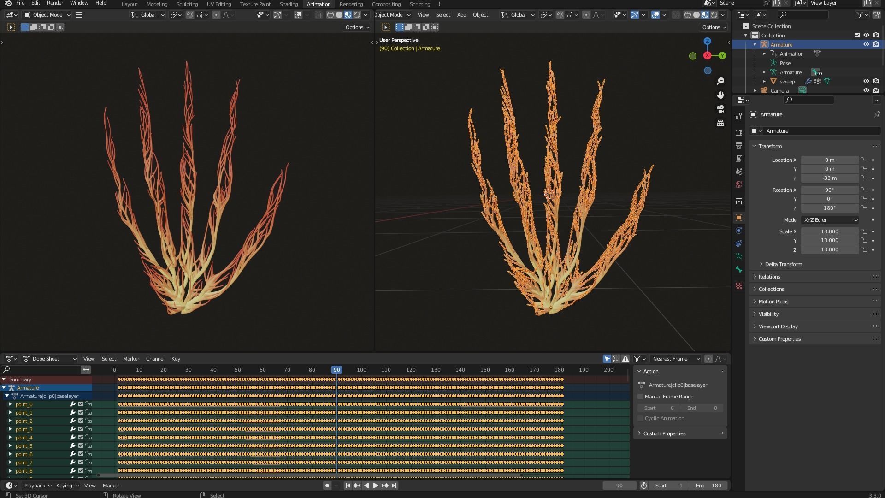Open the Dope Sheet mode dropdown
The image size is (885, 498).
(50, 359)
